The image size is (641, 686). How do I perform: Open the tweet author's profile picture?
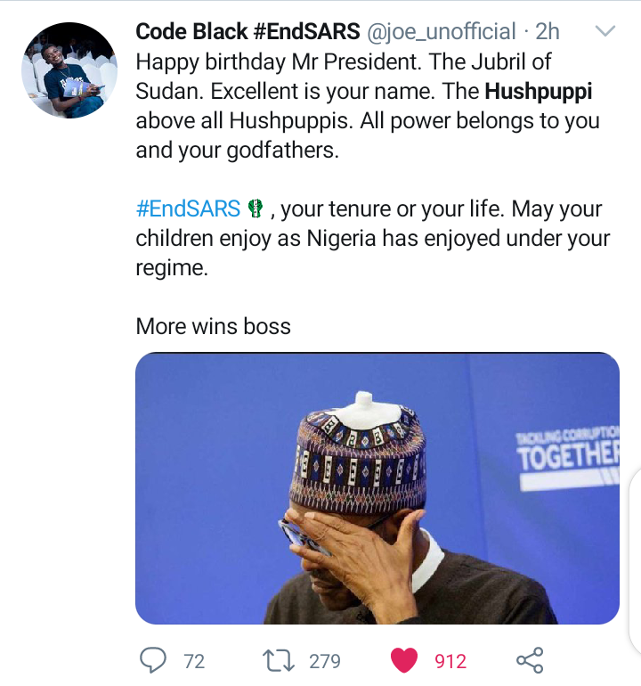coord(69,71)
